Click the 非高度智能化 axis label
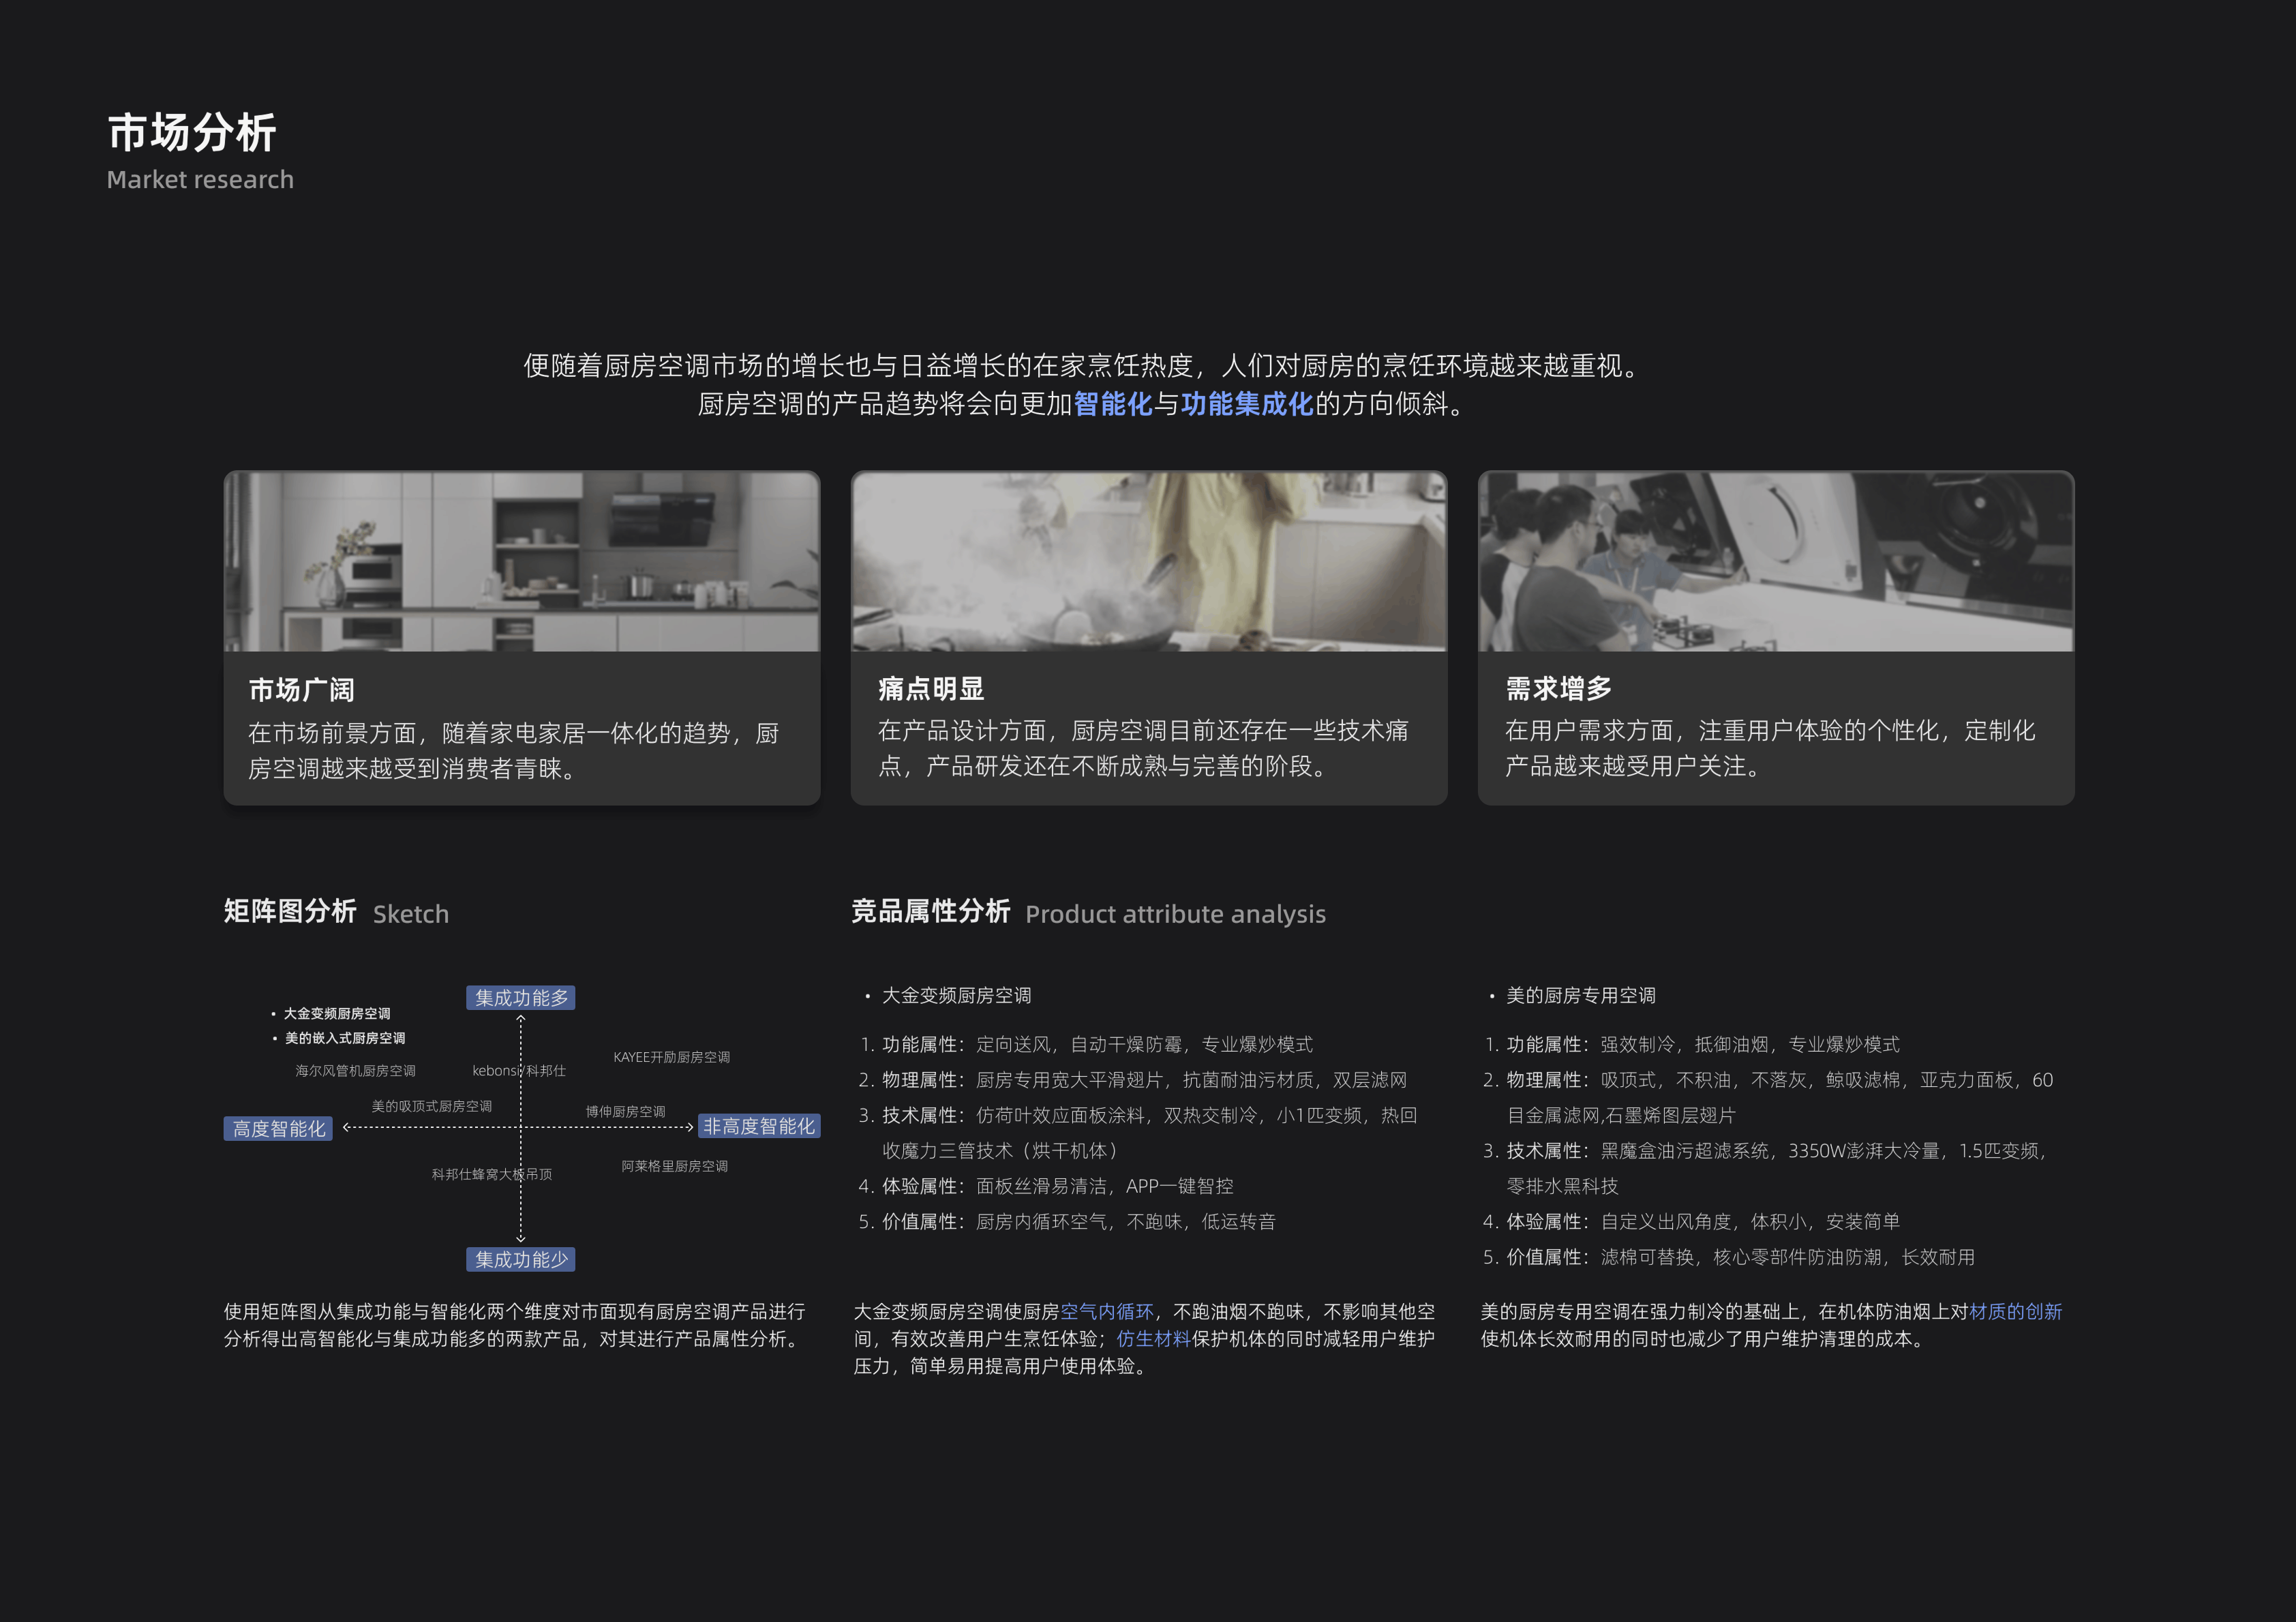This screenshot has width=2296, height=1622. [x=758, y=1127]
